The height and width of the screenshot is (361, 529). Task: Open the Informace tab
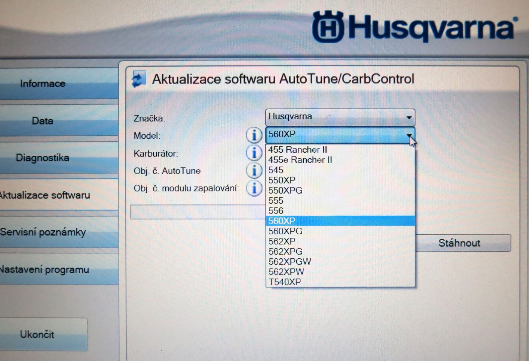(43, 84)
